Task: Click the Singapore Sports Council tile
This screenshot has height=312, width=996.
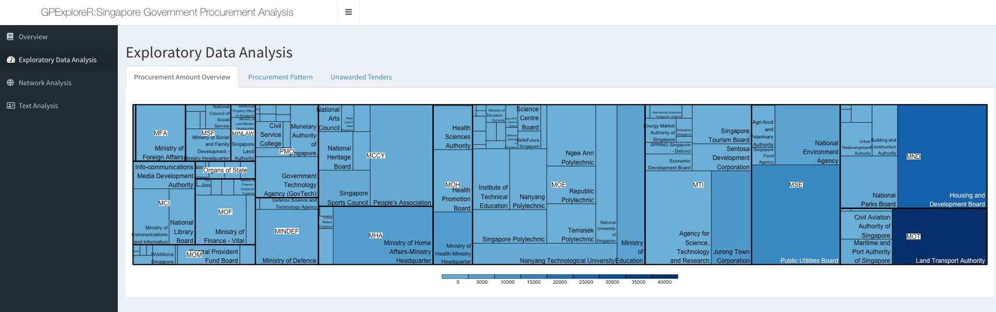Action: pos(345,189)
